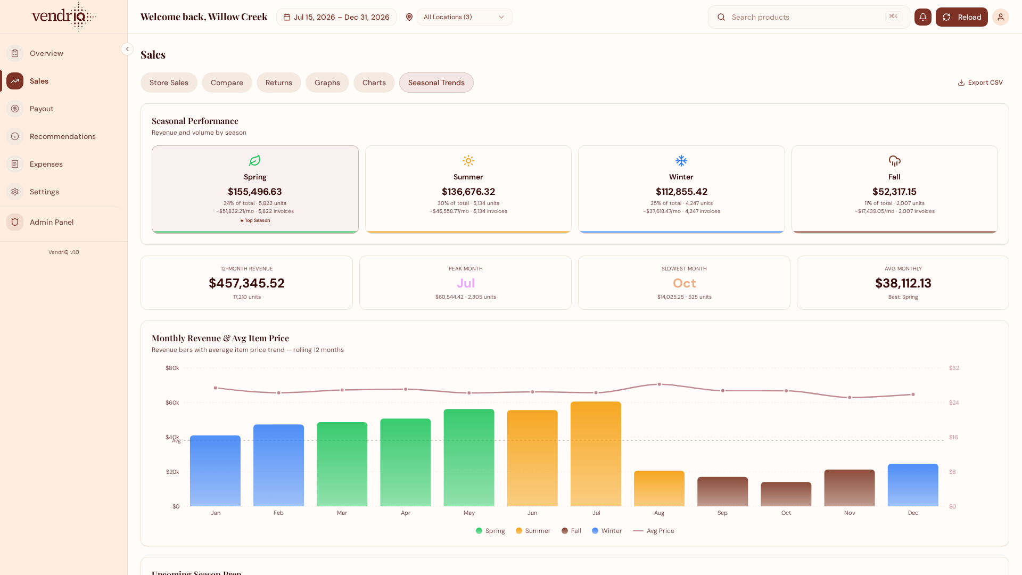Open Recommendations sidebar icon
Screen dimensions: 1022x575
click(x=15, y=136)
